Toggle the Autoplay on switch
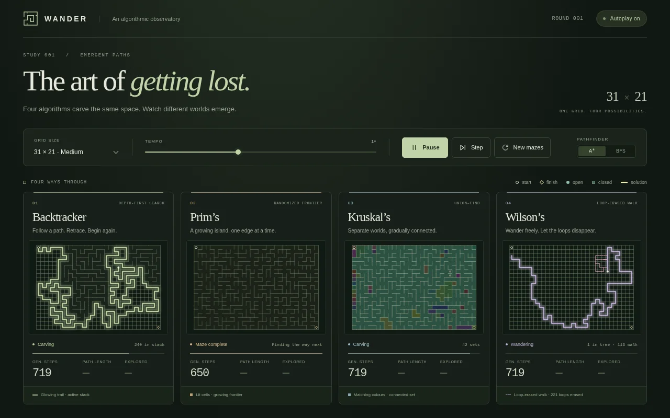 (621, 19)
